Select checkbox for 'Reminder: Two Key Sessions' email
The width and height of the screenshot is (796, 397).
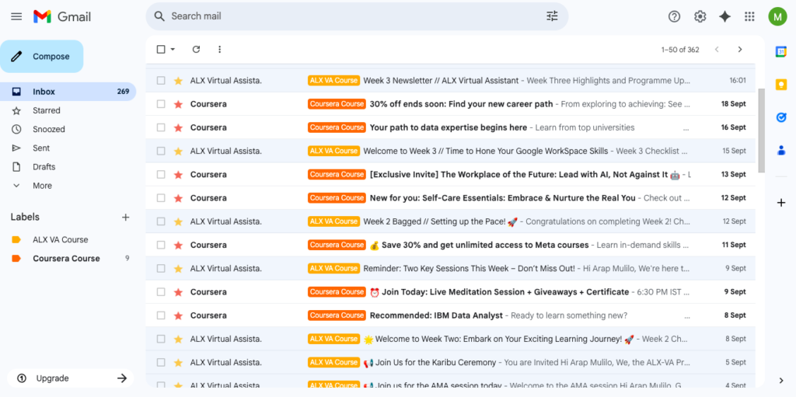tap(161, 268)
